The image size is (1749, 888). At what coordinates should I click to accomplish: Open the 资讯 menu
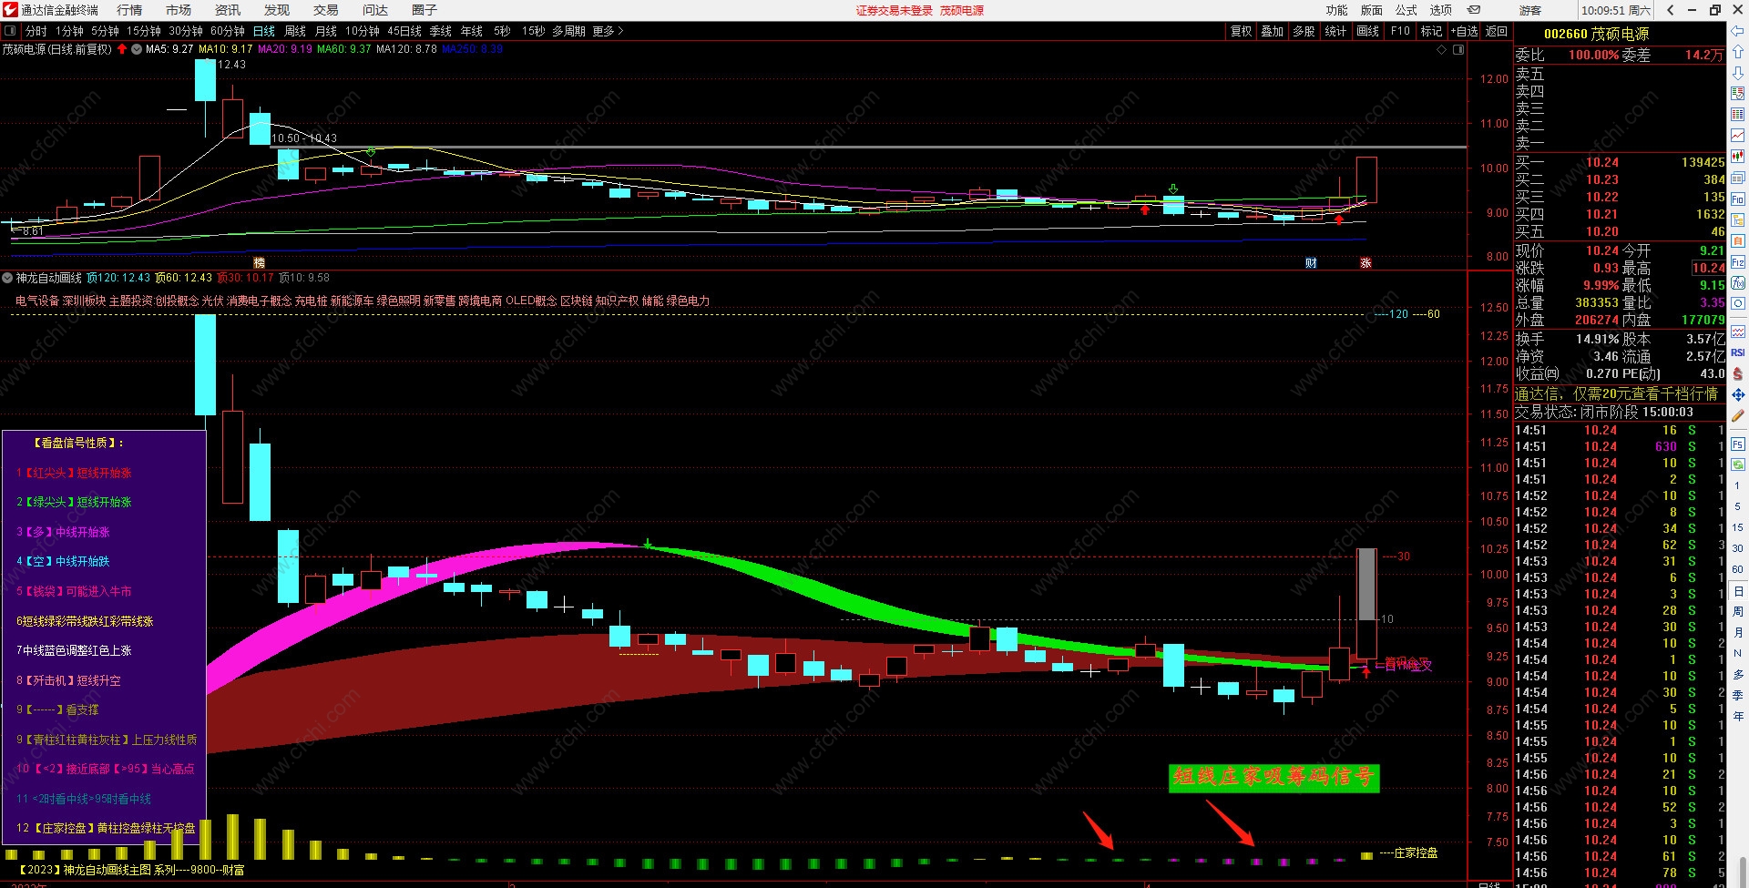(228, 10)
